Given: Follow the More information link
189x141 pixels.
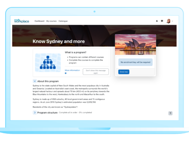Looking at the screenshot, I should 72,70.
